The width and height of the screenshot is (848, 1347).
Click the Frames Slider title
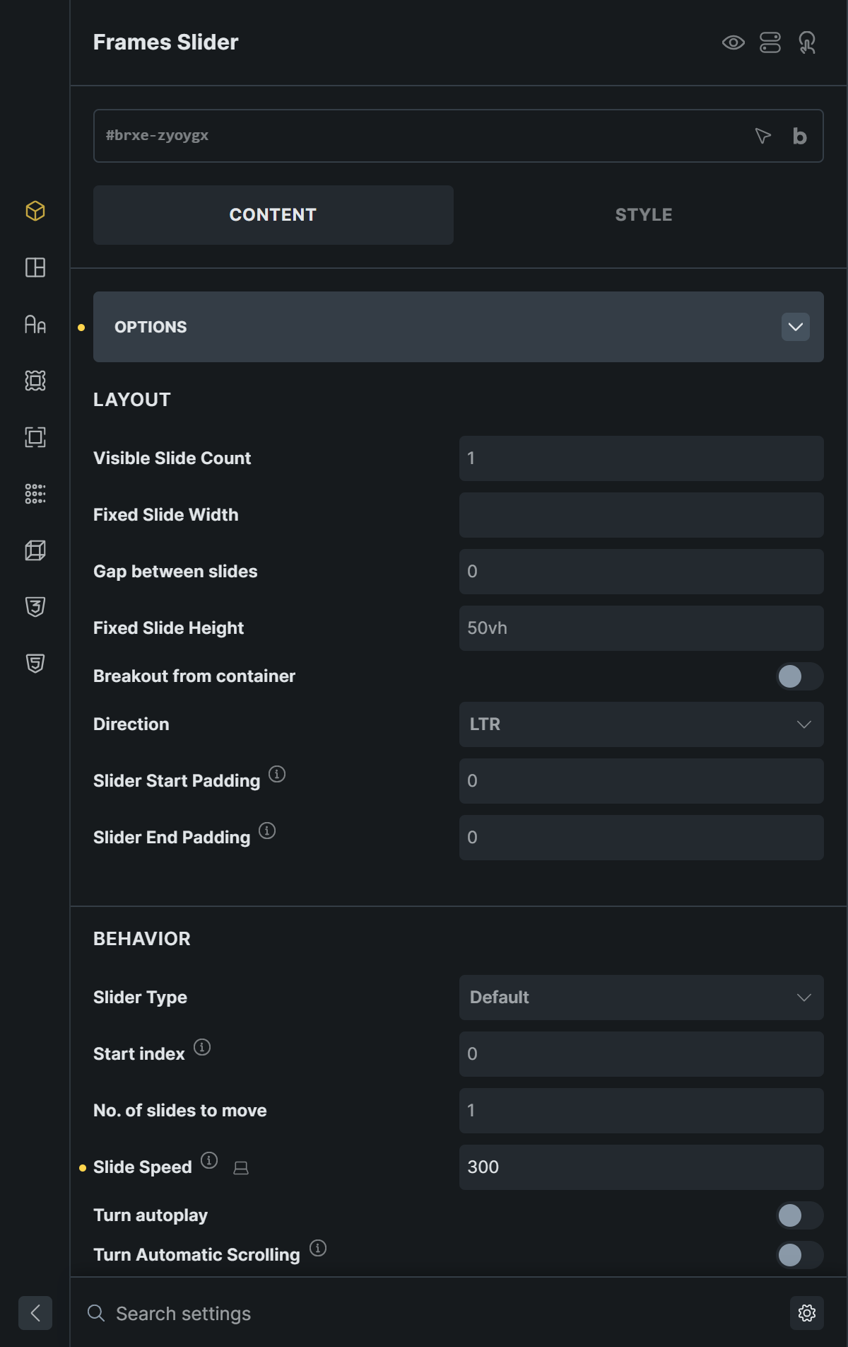pyautogui.click(x=166, y=42)
